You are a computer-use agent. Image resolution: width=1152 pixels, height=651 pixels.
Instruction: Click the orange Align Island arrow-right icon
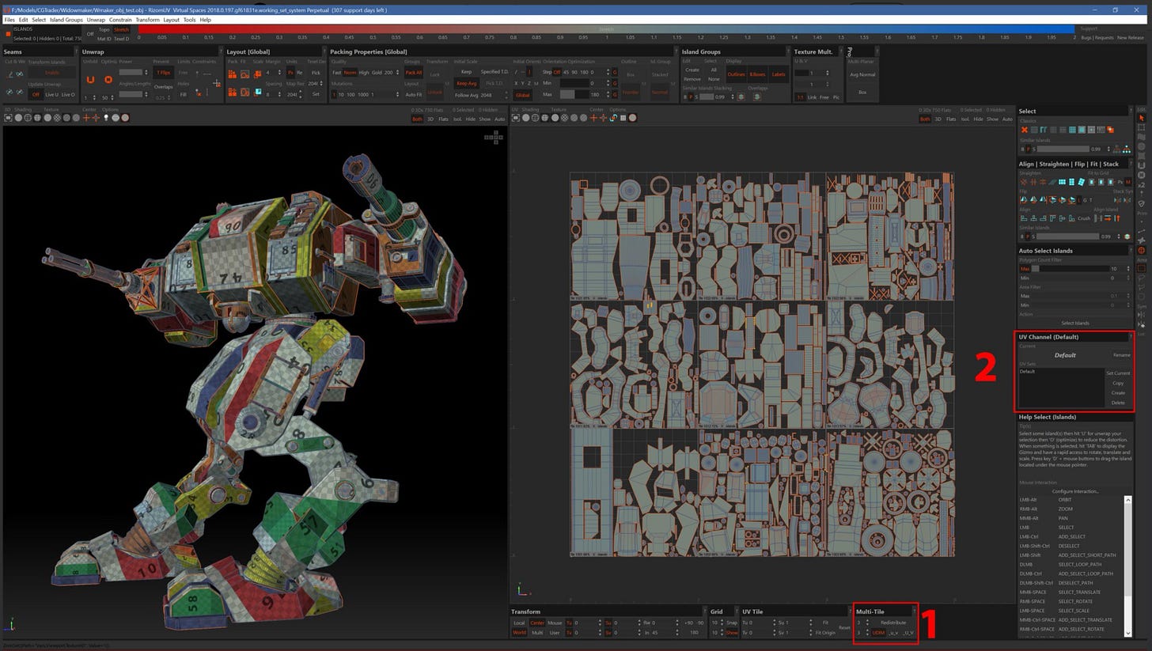coord(1108,218)
